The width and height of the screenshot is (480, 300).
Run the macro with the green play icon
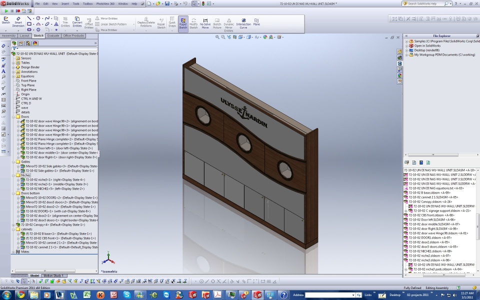coord(6,11)
